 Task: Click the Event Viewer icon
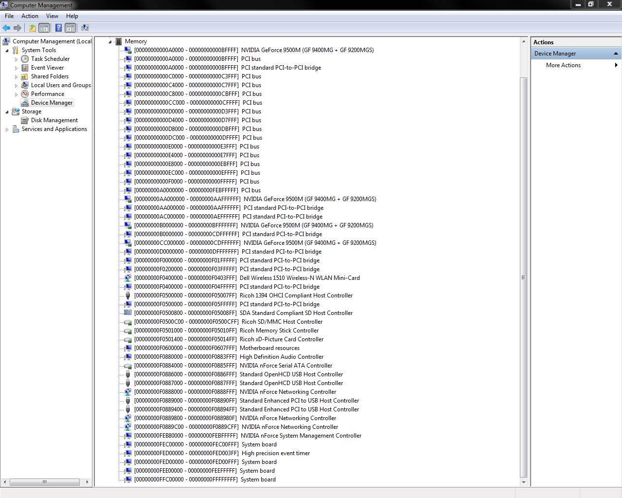(x=25, y=68)
